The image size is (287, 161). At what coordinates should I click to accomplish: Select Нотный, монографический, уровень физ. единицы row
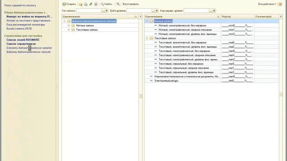click(x=212, y=34)
